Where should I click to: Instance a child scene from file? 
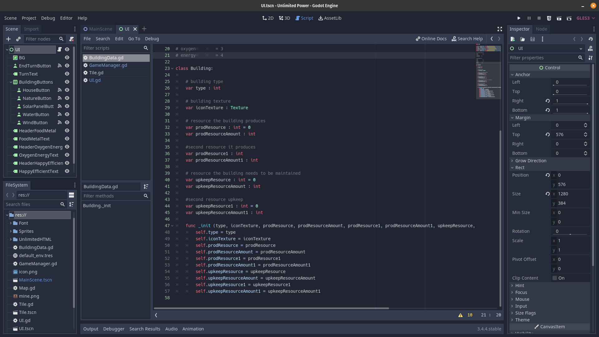18,39
